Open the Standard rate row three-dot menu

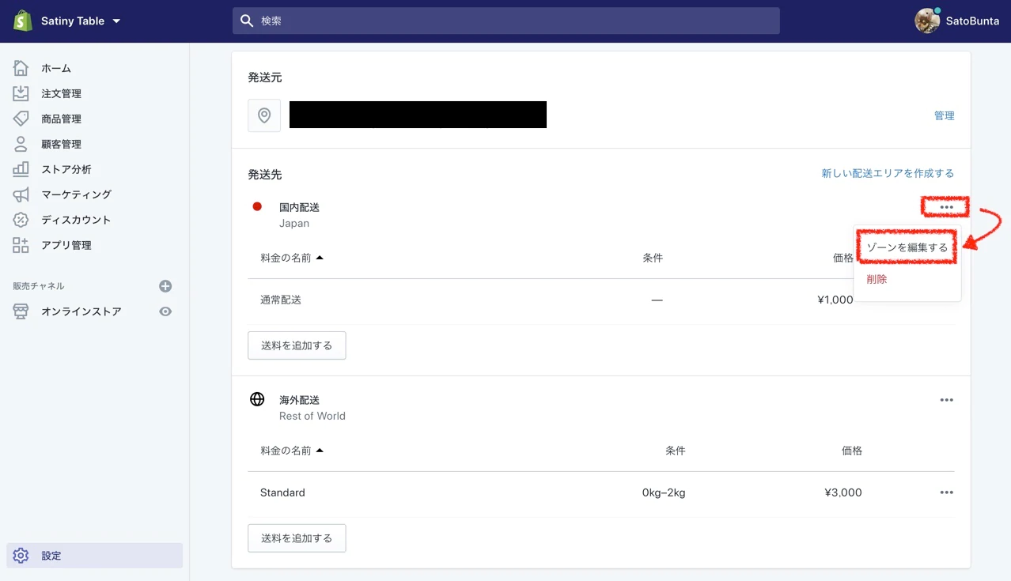pyautogui.click(x=946, y=492)
